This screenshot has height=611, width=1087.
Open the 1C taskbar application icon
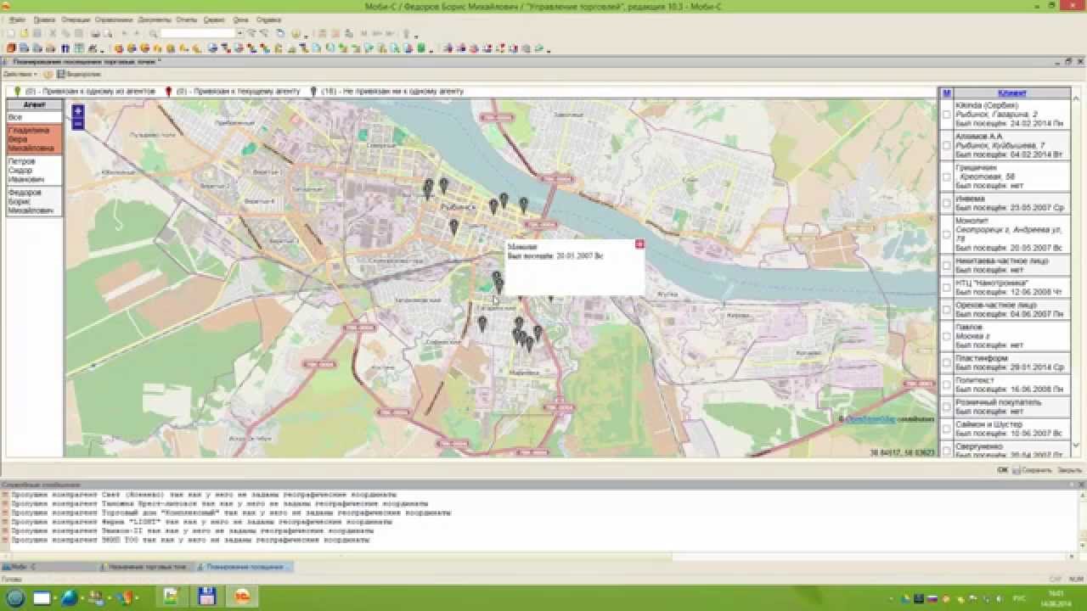242,597
